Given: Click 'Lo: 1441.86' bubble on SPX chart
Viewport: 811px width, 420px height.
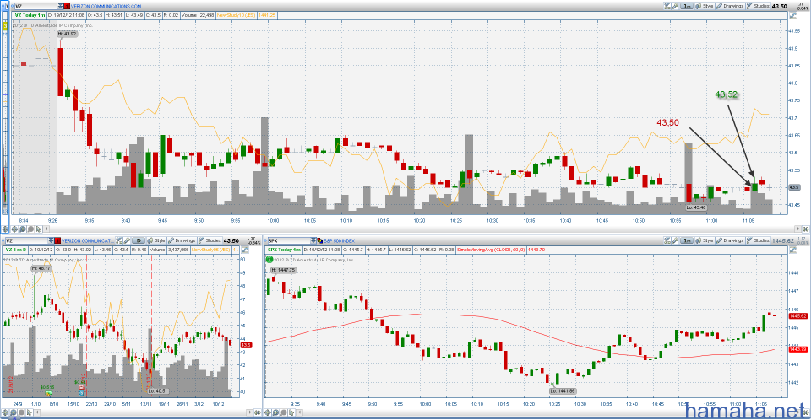Looking at the screenshot, I should [563, 391].
